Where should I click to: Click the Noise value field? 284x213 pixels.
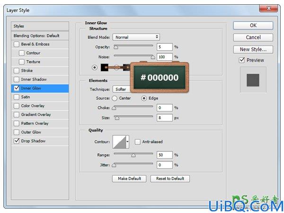[165, 57]
